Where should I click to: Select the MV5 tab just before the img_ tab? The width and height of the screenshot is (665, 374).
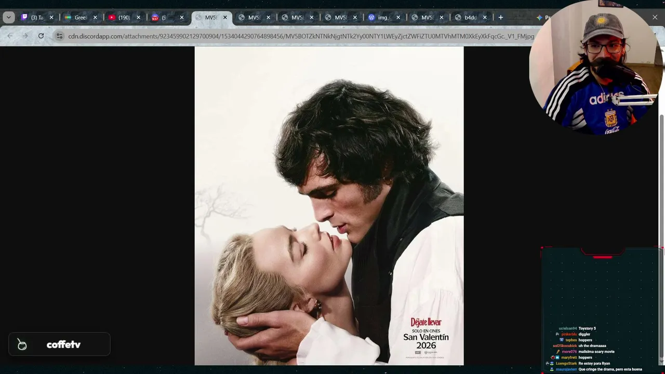pyautogui.click(x=341, y=17)
